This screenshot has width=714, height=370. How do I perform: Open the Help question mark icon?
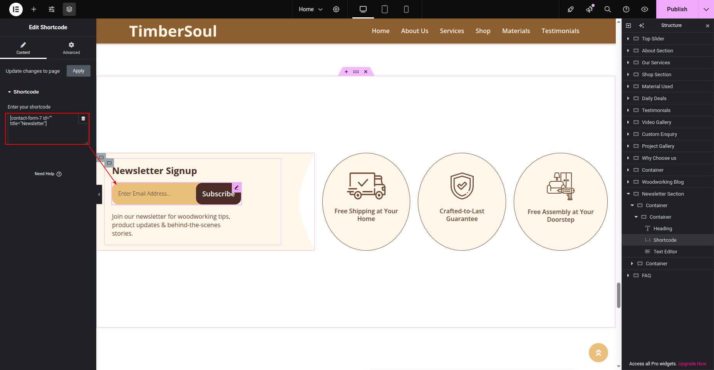pyautogui.click(x=626, y=9)
